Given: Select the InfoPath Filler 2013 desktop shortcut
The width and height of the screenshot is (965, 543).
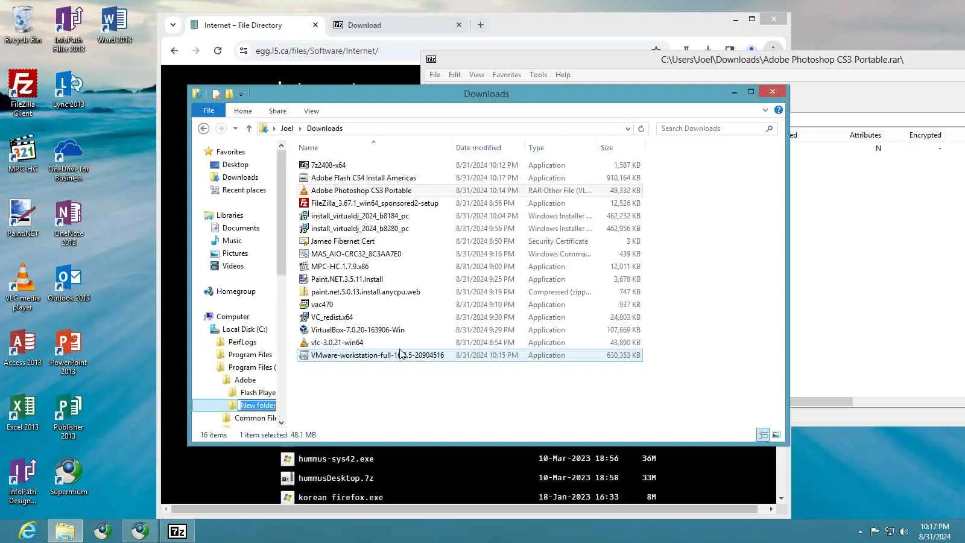Looking at the screenshot, I should pyautogui.click(x=69, y=29).
